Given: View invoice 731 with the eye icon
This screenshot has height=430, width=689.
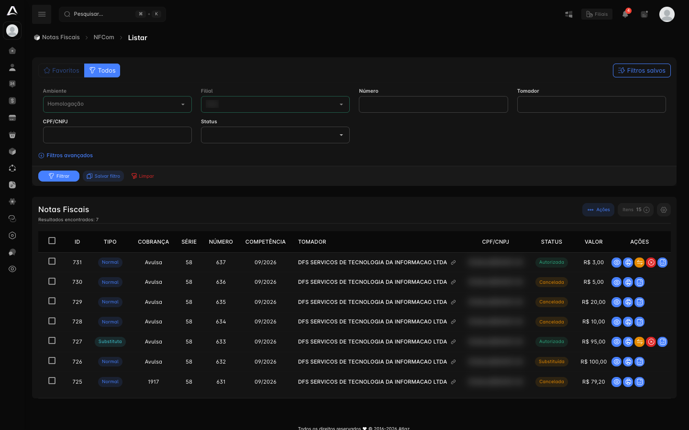Looking at the screenshot, I should 617,262.
